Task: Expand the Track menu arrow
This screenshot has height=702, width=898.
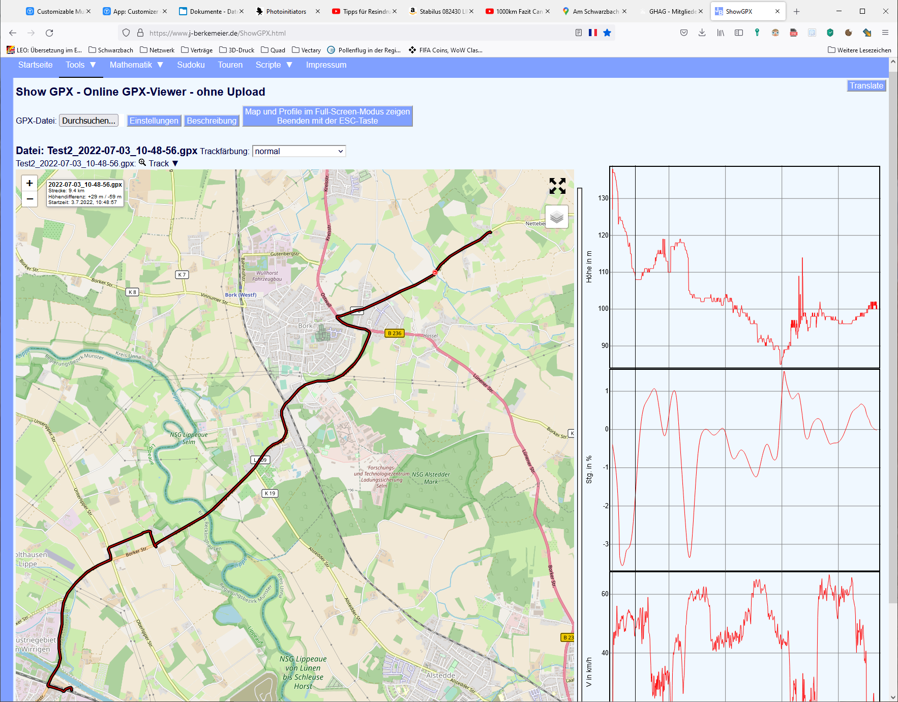Action: coord(175,163)
